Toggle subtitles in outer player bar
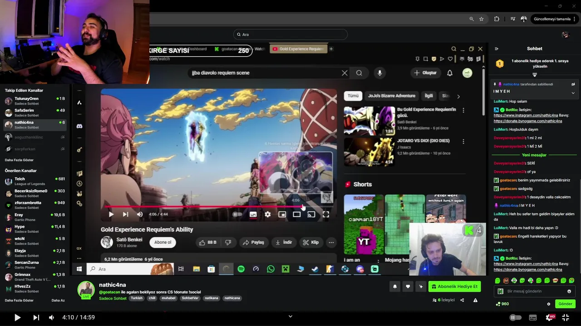581x326 pixels. point(533,317)
